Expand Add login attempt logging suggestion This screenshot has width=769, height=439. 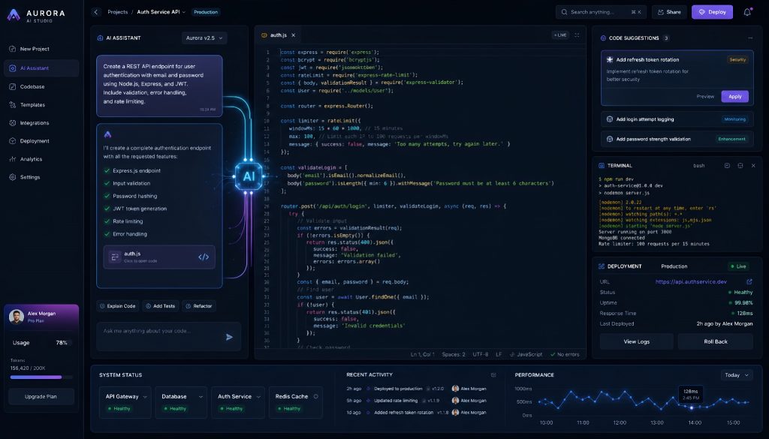[x=677, y=119]
